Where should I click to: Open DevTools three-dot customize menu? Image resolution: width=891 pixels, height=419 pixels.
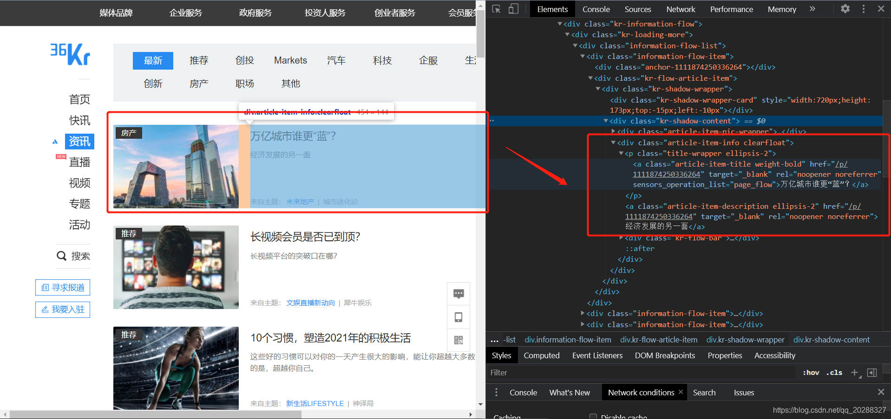tap(864, 9)
